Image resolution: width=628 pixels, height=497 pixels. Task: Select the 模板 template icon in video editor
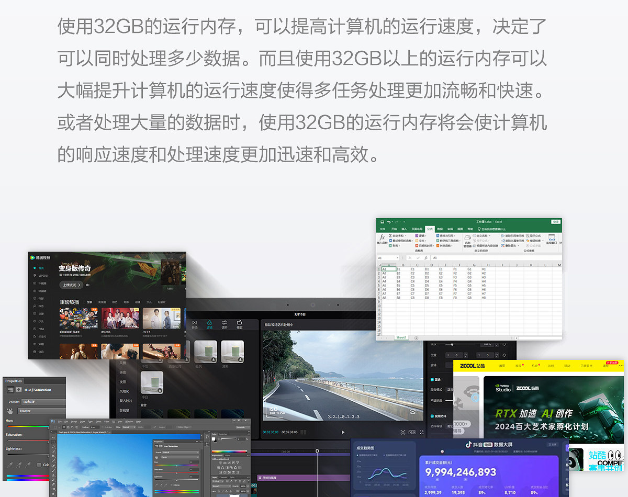coord(240,322)
